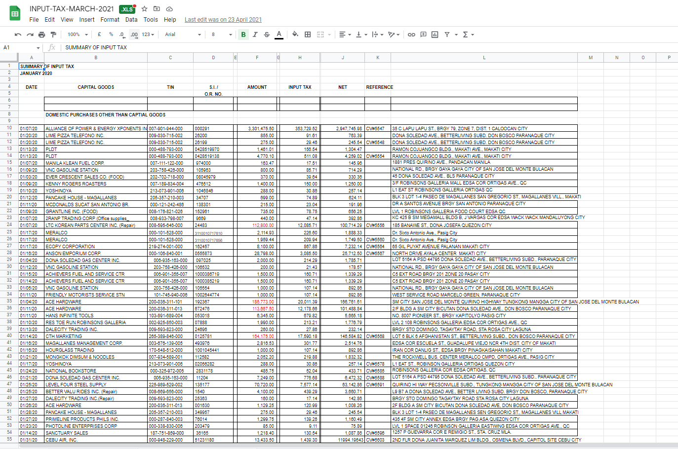This screenshot has width=678, height=449.
Task: Open the View menu
Action: (x=67, y=20)
